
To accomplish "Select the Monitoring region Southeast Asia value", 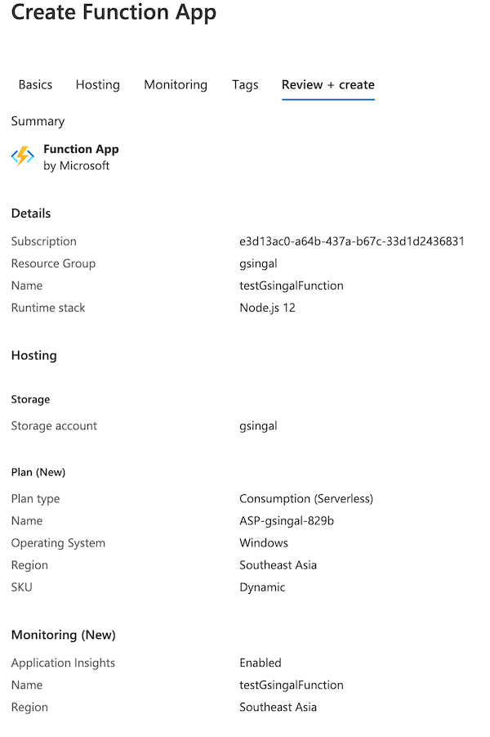I will [x=278, y=707].
